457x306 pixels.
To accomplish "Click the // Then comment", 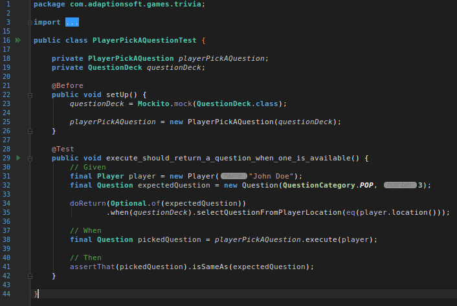I will click(85, 257).
